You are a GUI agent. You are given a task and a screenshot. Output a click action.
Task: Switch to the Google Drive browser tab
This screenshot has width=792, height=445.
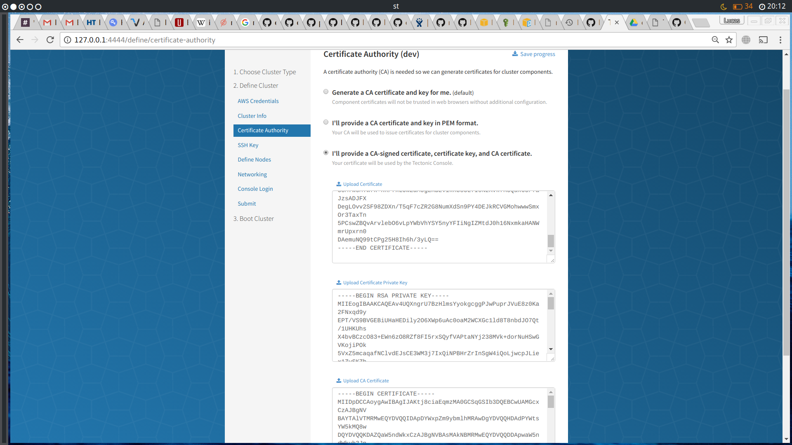point(634,23)
